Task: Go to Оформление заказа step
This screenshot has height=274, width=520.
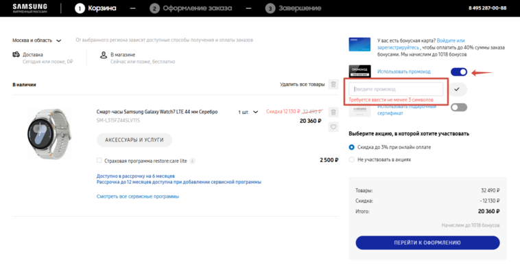Action: pos(198,8)
